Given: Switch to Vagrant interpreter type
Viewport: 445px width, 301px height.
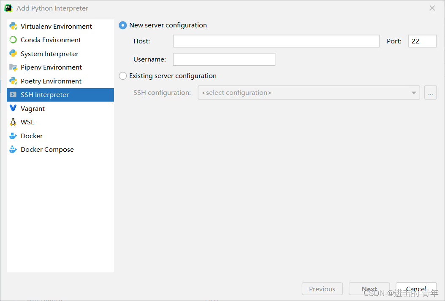Looking at the screenshot, I should [60, 108].
